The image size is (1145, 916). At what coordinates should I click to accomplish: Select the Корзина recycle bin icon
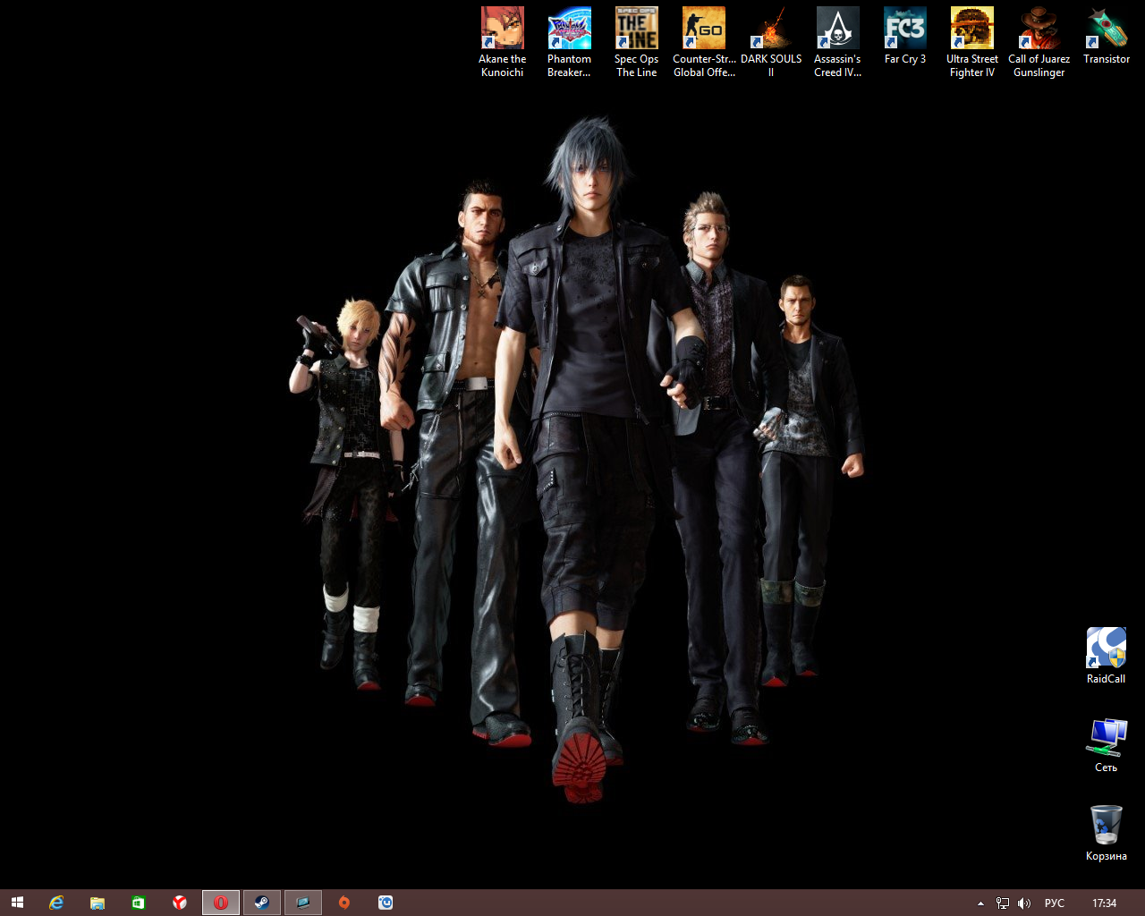click(x=1106, y=833)
